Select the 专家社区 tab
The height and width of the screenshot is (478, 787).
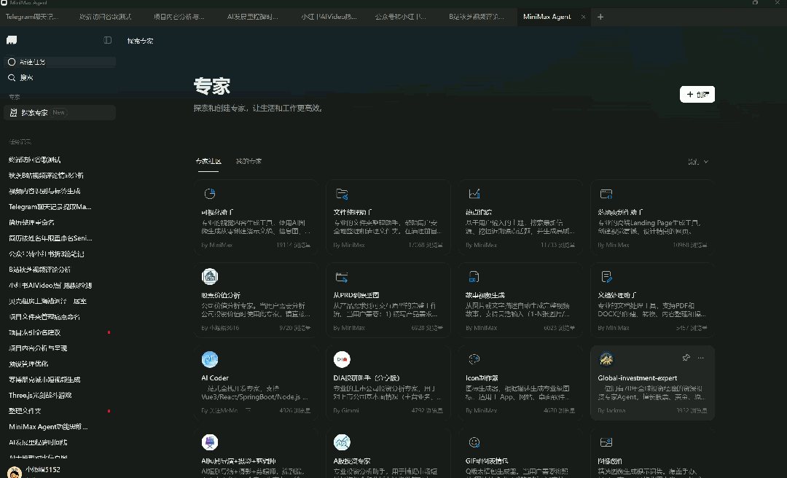(x=208, y=161)
